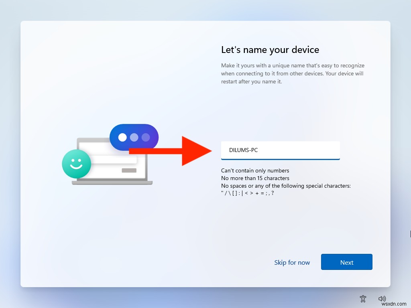Click the No more than 15 characters rule
The height and width of the screenshot is (308, 411).
click(x=254, y=178)
